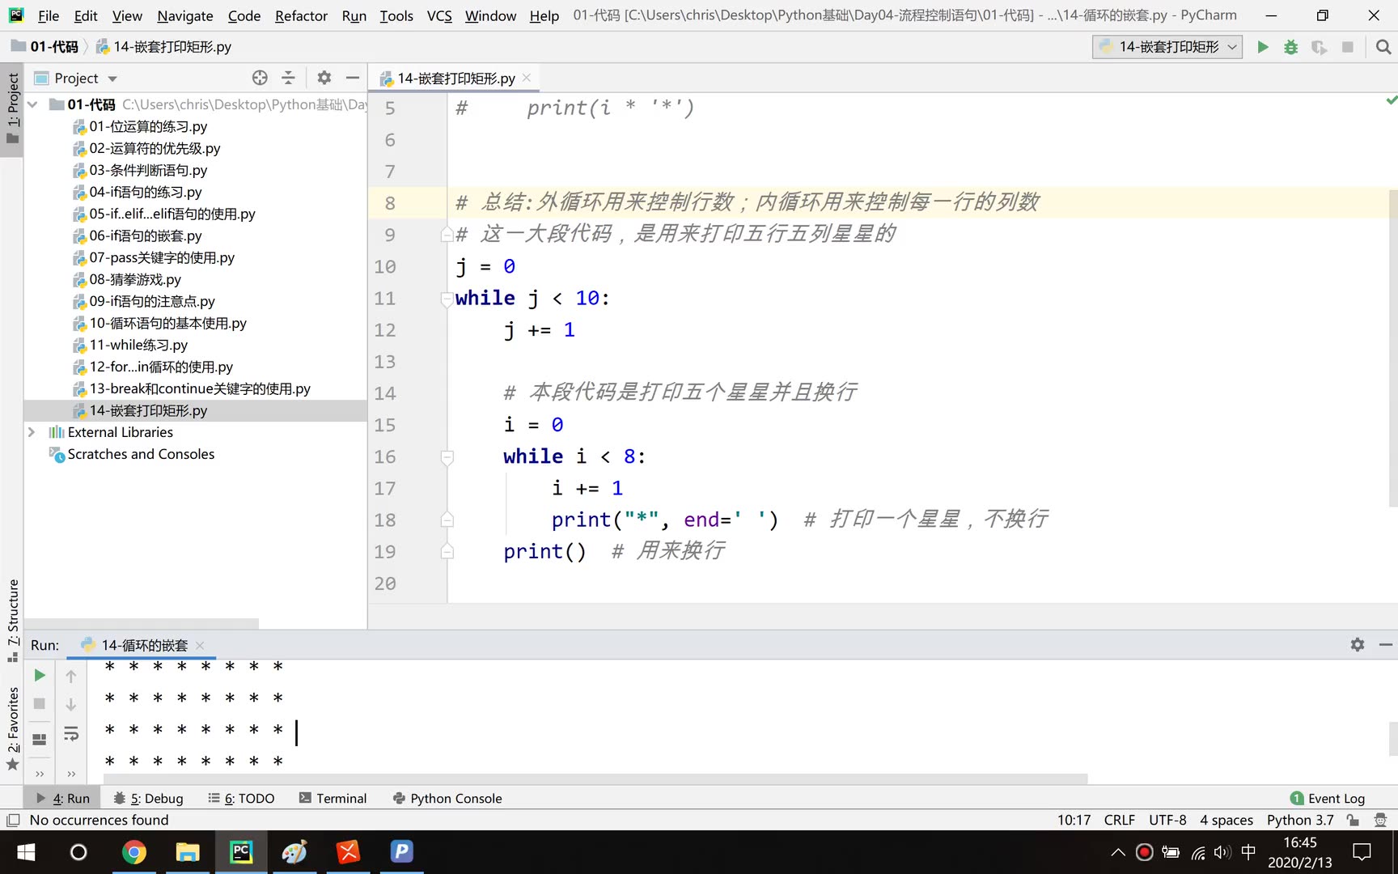Click the Run output horizontal scrollbar
The width and height of the screenshot is (1398, 874).
[x=595, y=779]
